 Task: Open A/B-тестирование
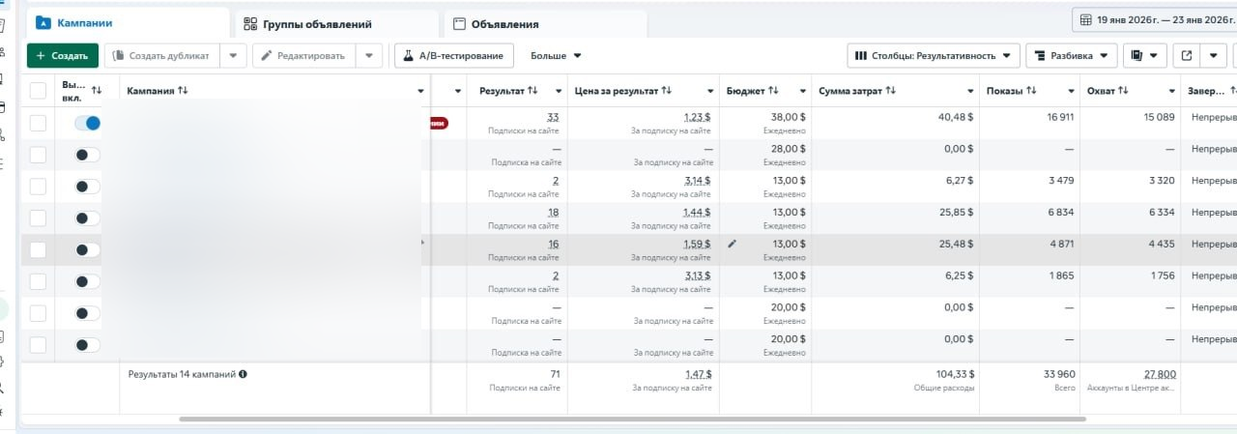(453, 56)
